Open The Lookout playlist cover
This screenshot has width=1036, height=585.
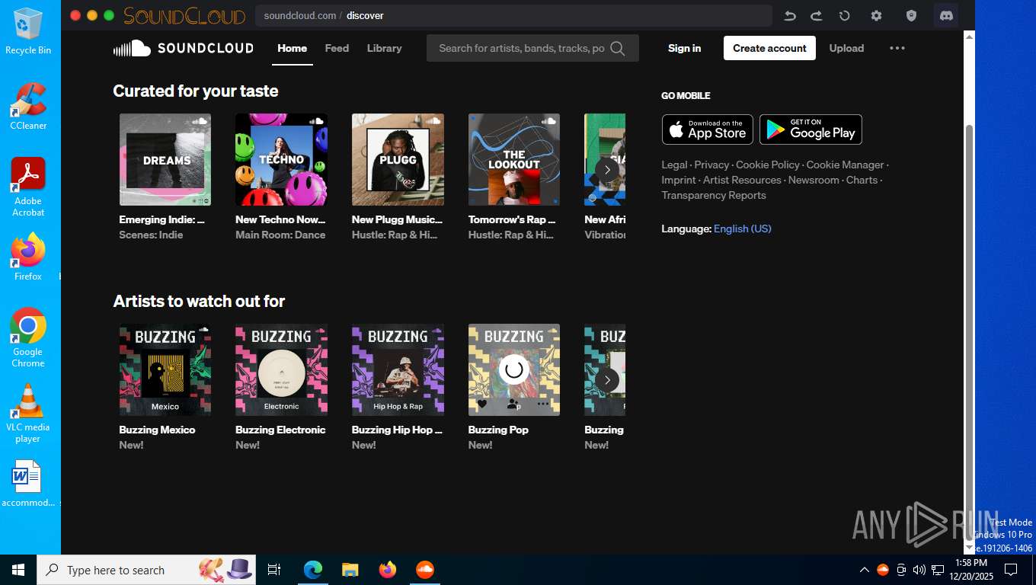pos(514,159)
